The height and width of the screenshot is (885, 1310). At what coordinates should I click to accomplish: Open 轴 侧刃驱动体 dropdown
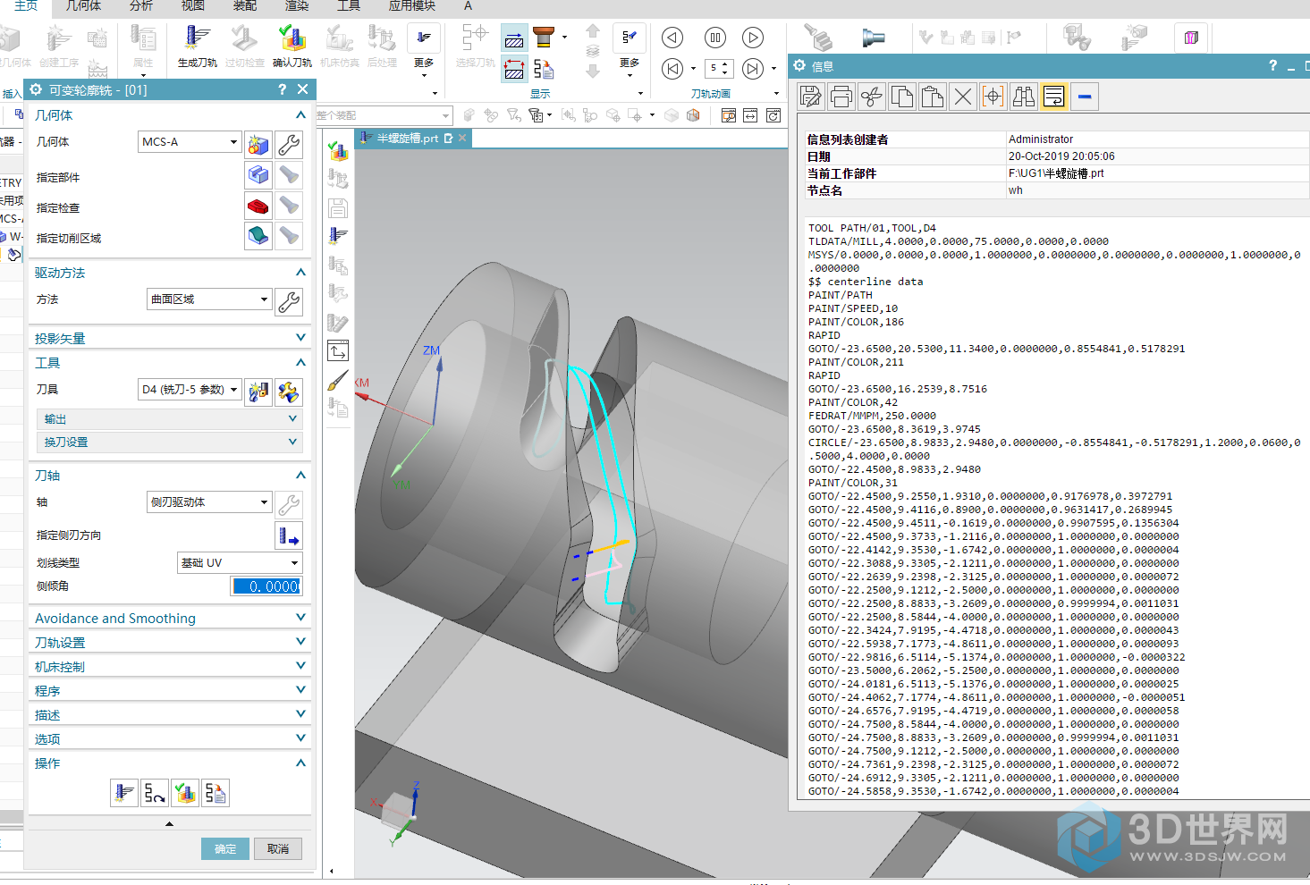(209, 502)
